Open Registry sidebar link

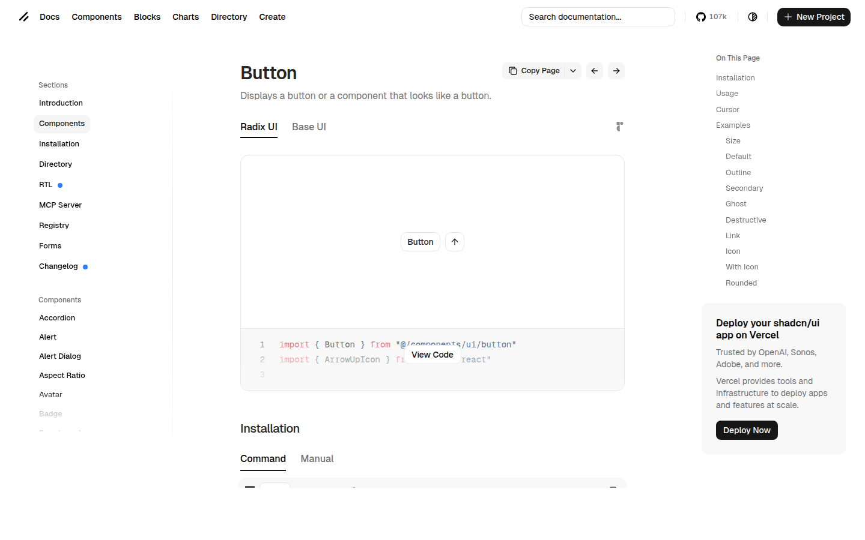[54, 226]
